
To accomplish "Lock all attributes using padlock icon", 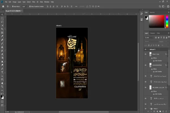I will pos(158,45).
